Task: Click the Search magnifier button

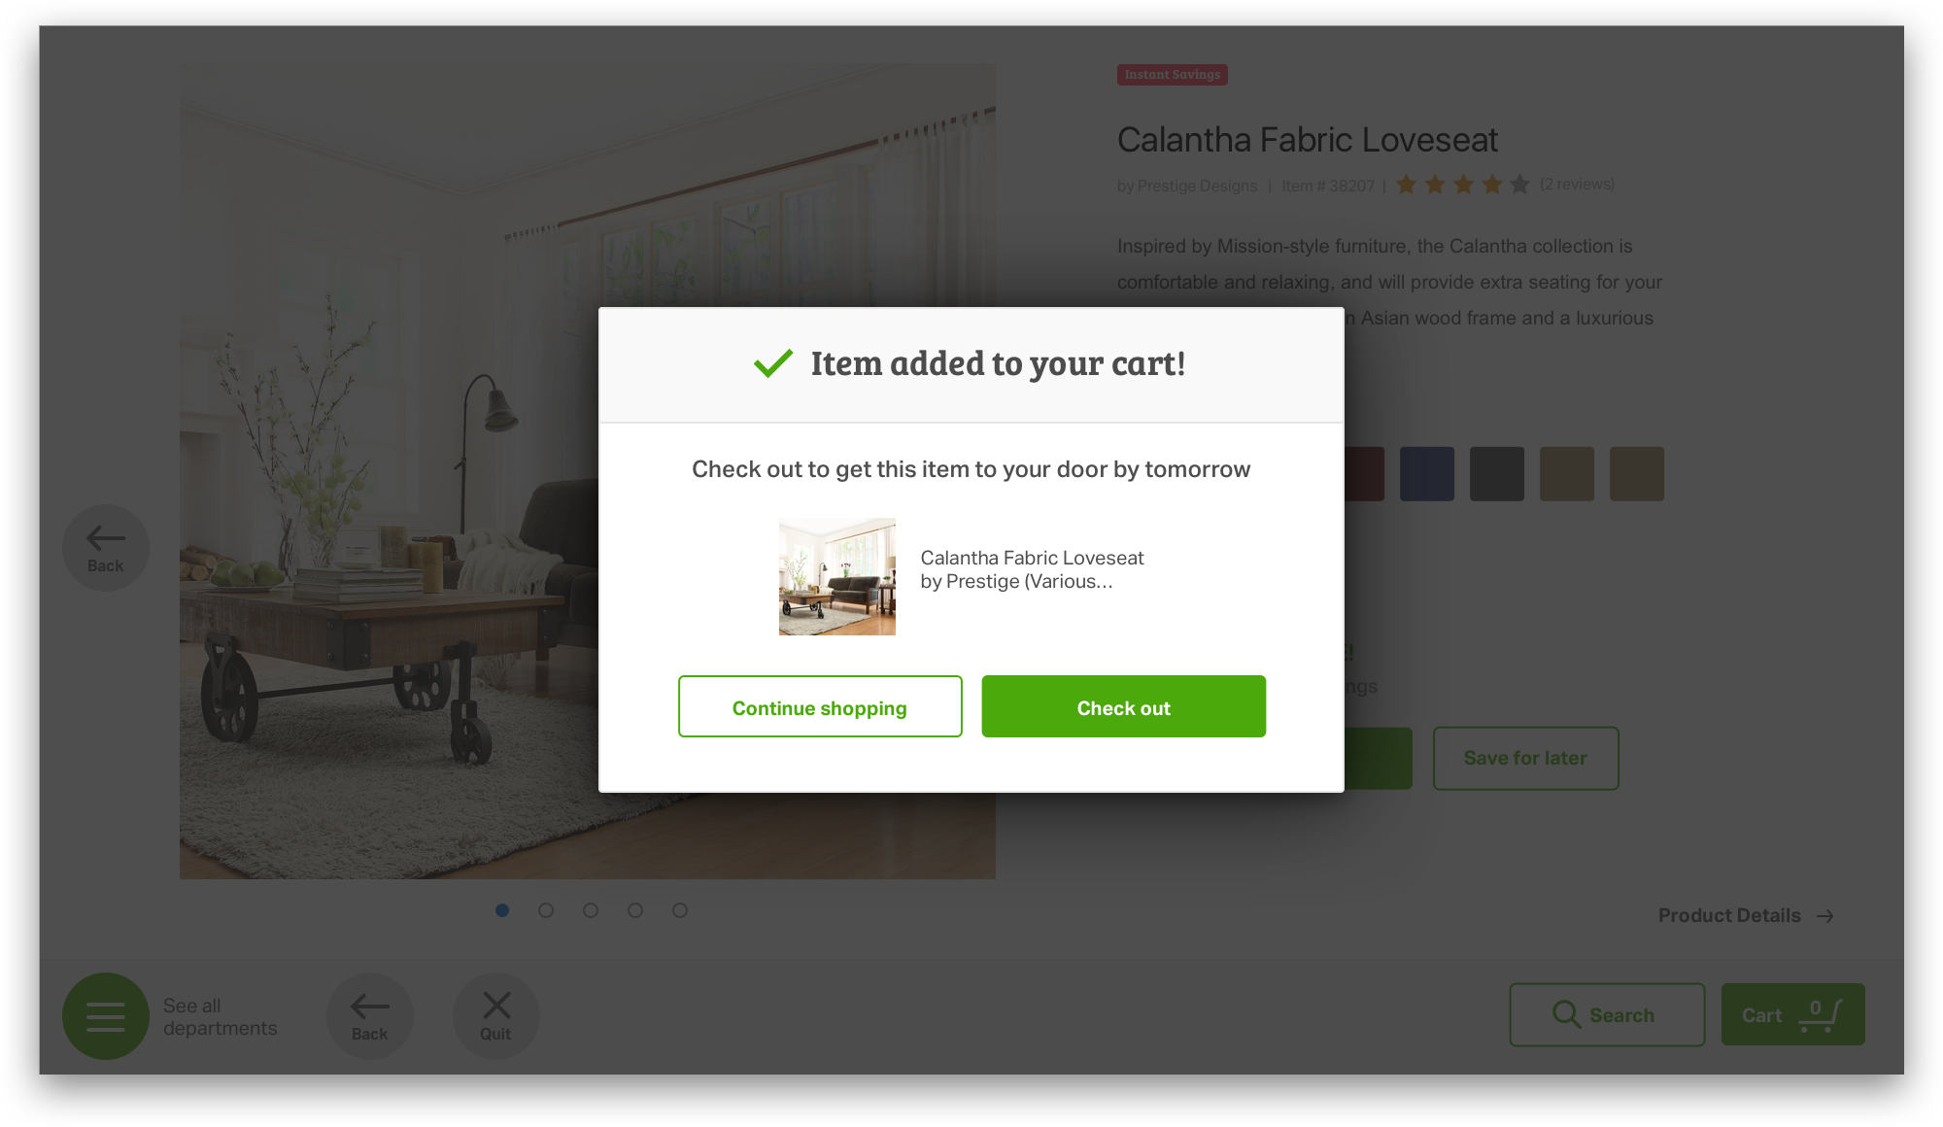Action: click(x=1607, y=1014)
